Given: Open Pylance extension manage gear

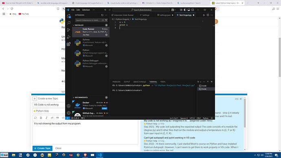Looking at the screenshot, I should (106, 45).
